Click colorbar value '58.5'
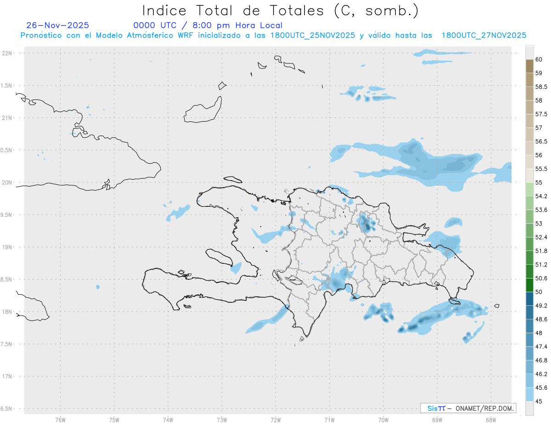 pyautogui.click(x=541, y=86)
